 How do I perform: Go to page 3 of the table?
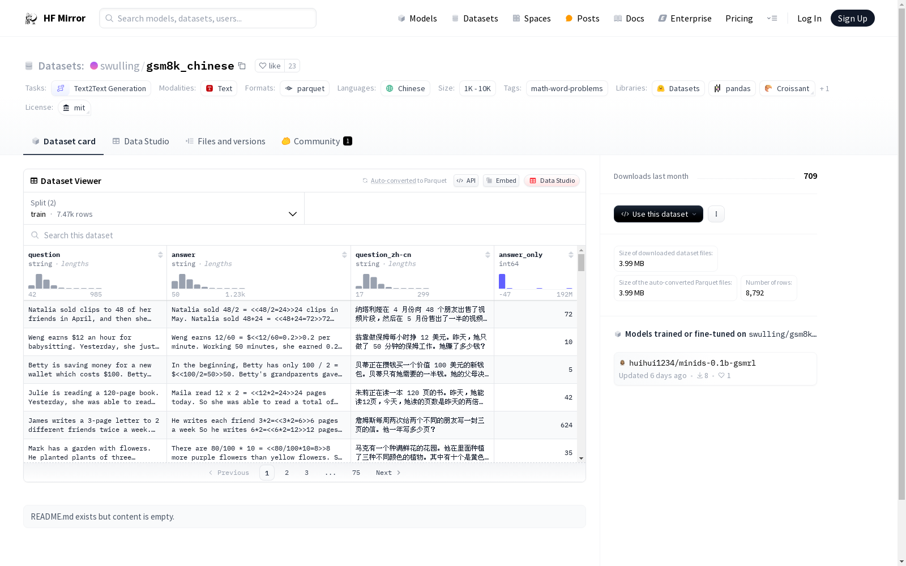click(307, 473)
